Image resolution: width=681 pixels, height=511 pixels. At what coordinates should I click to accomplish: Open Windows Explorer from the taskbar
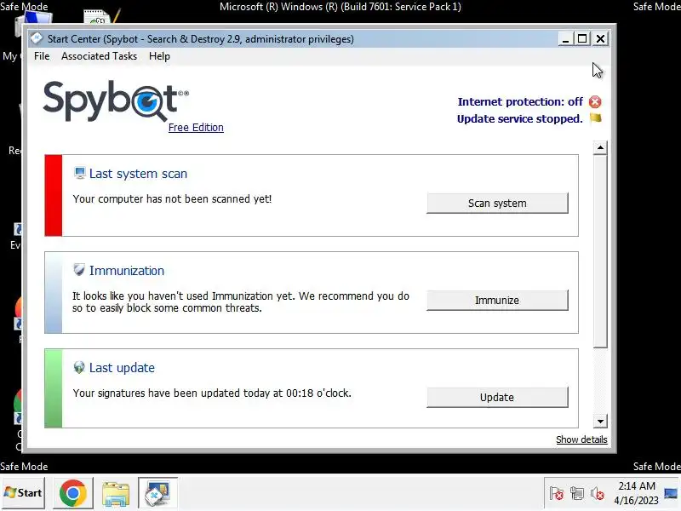[x=116, y=493]
